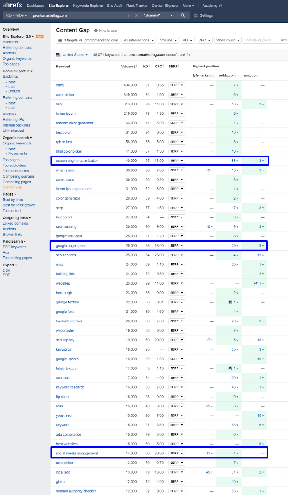This screenshot has width=288, height=495.
Task: Open Competing domains in sidebar
Action: 19,177
